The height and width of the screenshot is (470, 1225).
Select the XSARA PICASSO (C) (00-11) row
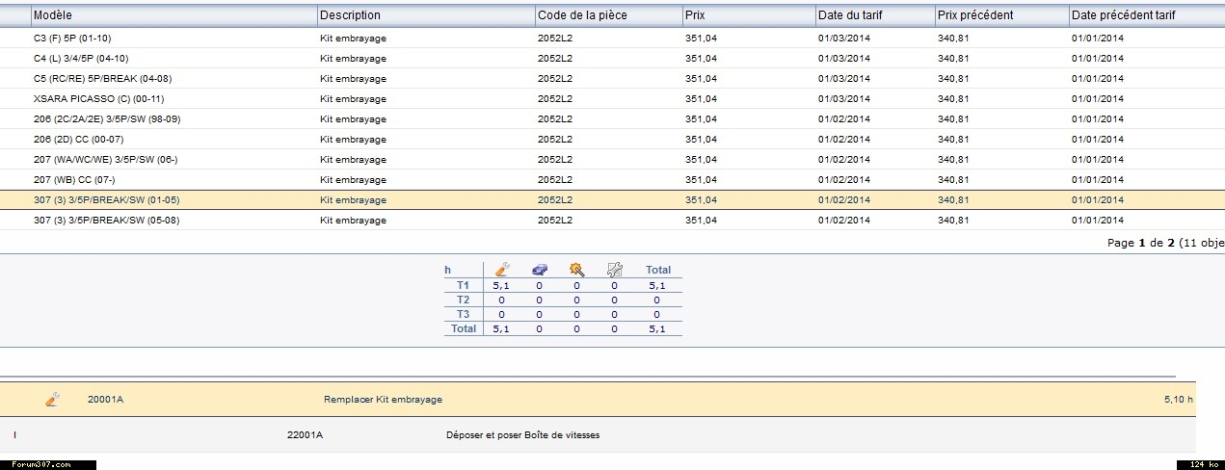87,99
